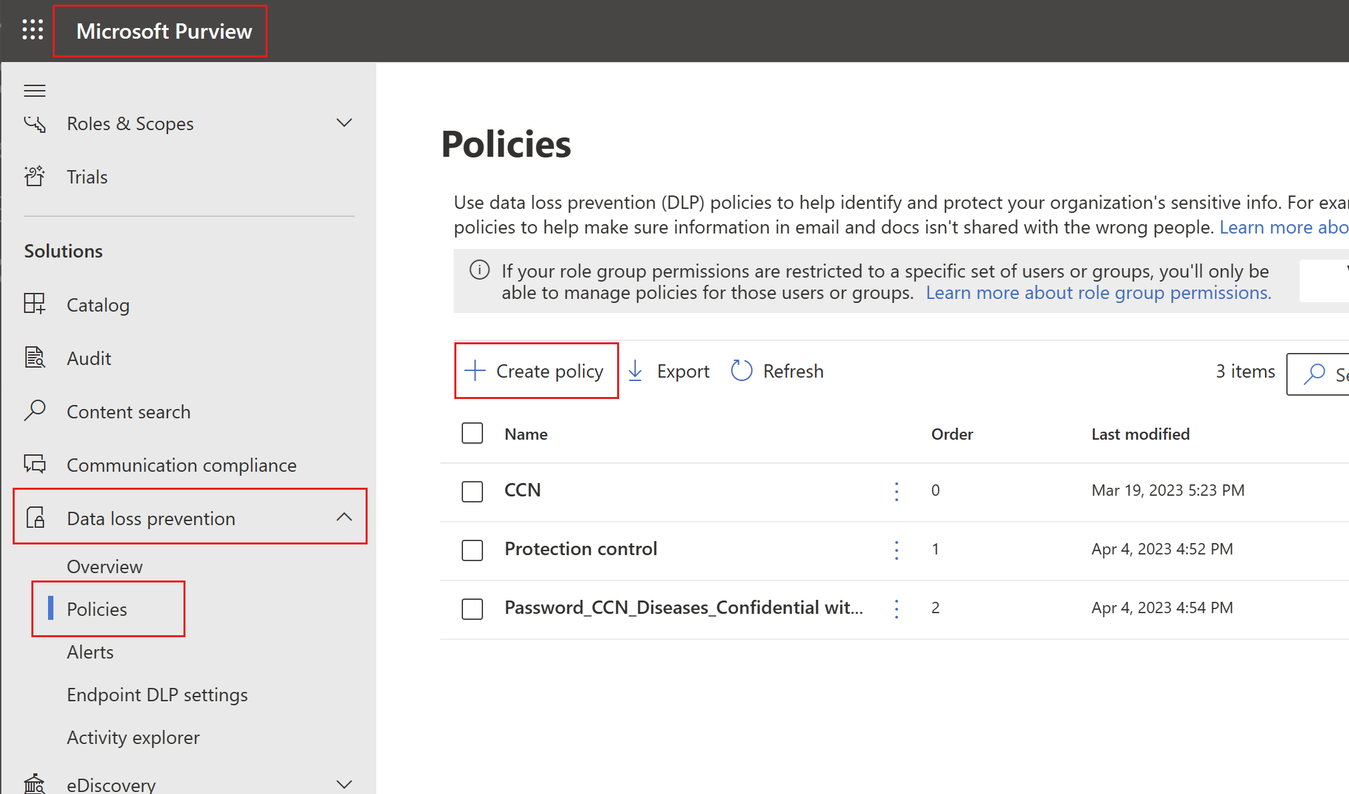The height and width of the screenshot is (794, 1349).
Task: Click the grid apps icon in top-left corner
Action: click(x=32, y=30)
